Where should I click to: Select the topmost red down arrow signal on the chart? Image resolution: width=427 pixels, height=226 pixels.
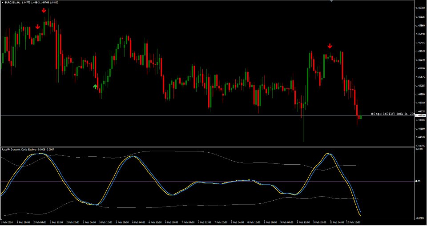[44, 11]
